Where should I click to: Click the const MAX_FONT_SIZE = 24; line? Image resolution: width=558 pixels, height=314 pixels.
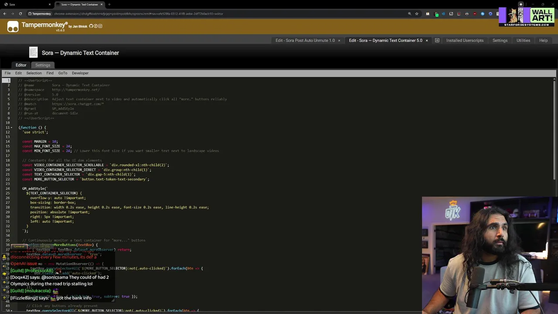coord(47,146)
